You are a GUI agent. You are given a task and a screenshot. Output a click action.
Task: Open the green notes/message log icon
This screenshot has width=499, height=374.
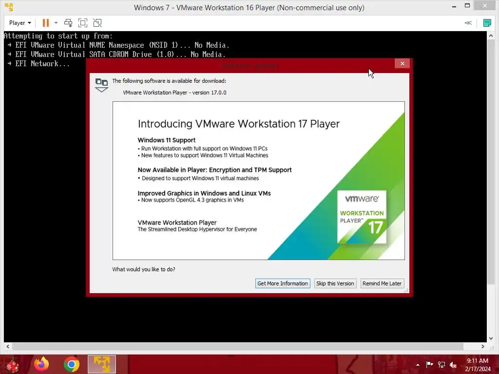487,23
